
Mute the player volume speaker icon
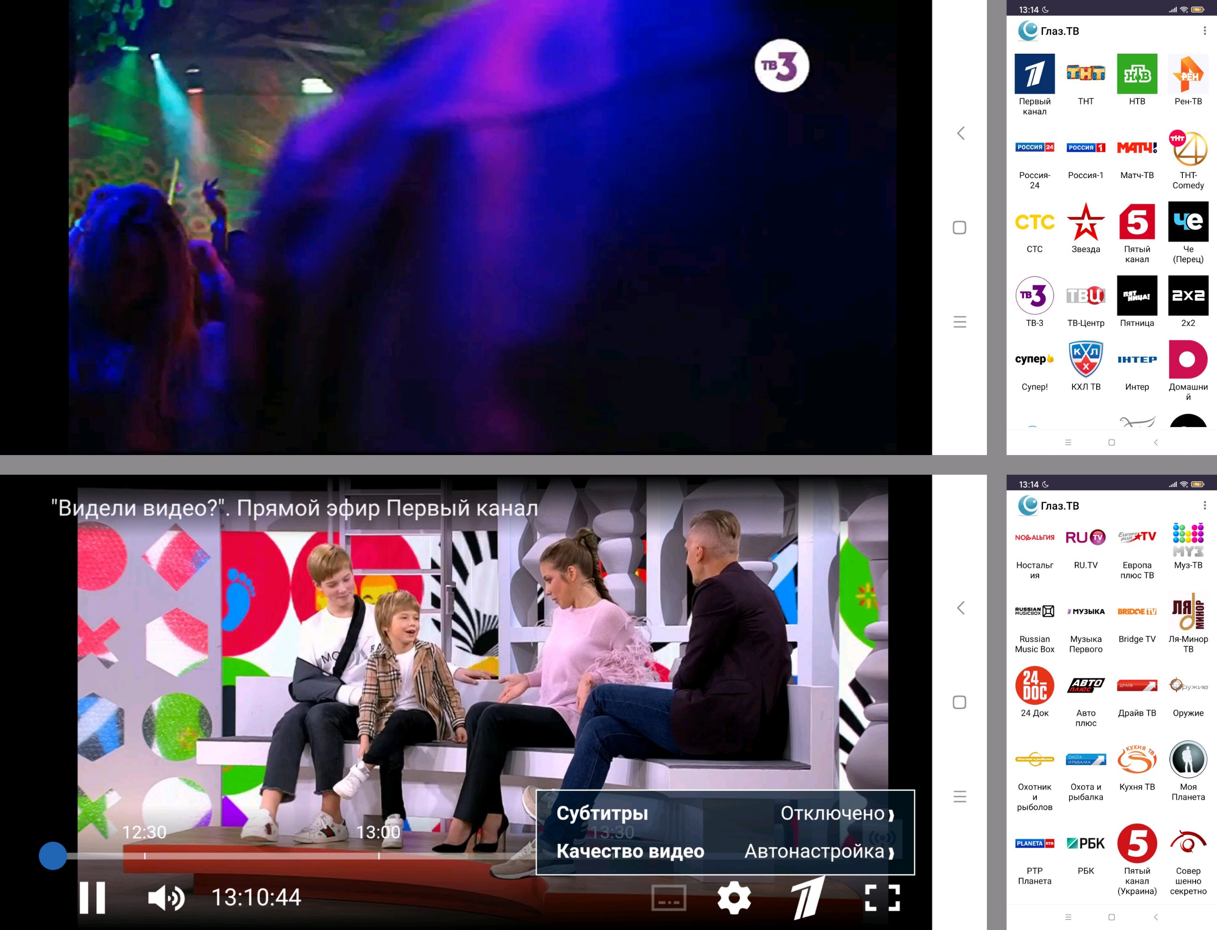[166, 897]
